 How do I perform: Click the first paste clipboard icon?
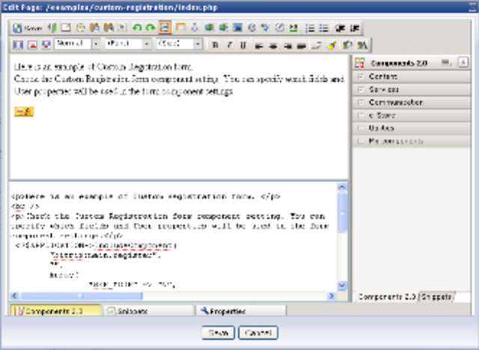point(94,28)
